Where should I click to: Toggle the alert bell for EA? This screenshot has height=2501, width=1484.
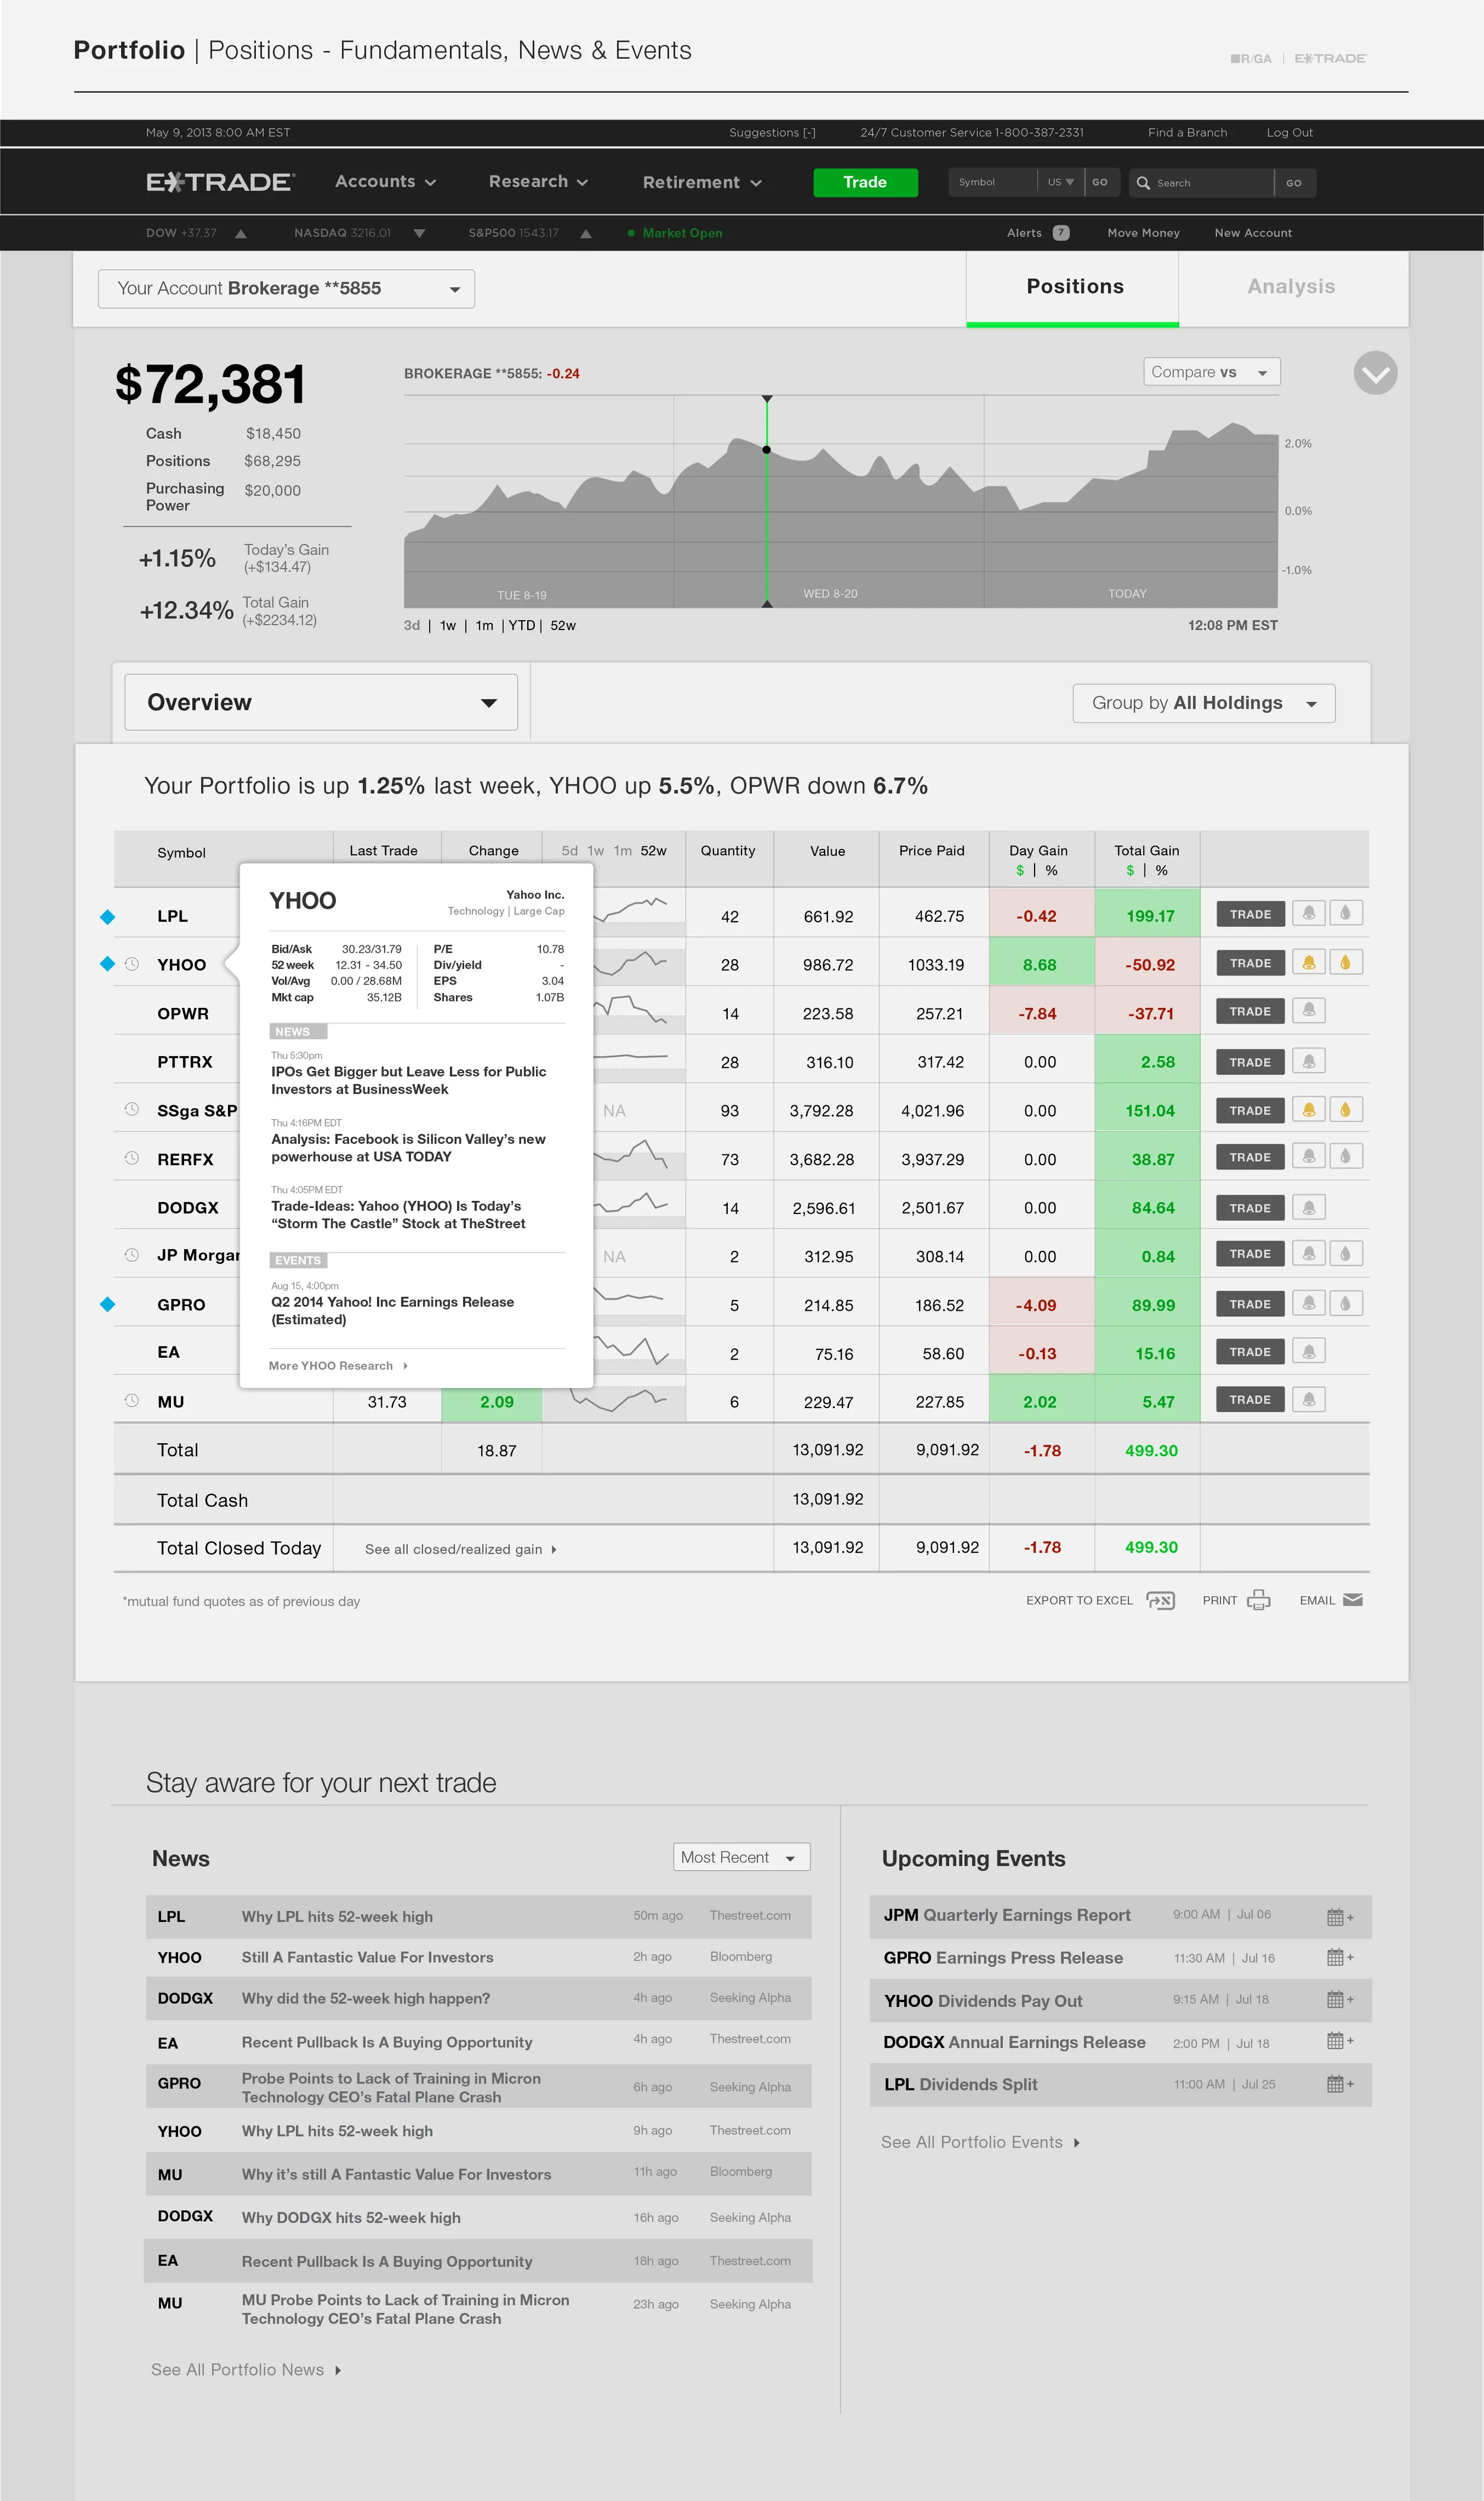1308,1352
